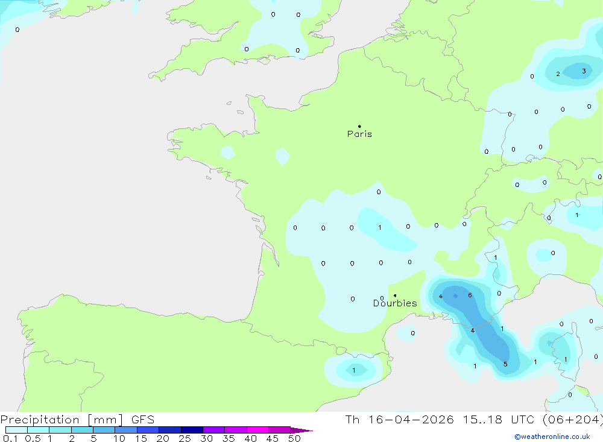Click the Dourbies location label
The image size is (603, 442).
coord(395,303)
